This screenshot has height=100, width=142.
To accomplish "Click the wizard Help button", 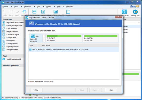I will point(36,90).
